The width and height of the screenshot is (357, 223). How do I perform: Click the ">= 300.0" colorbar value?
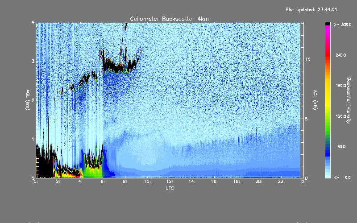tap(343, 25)
